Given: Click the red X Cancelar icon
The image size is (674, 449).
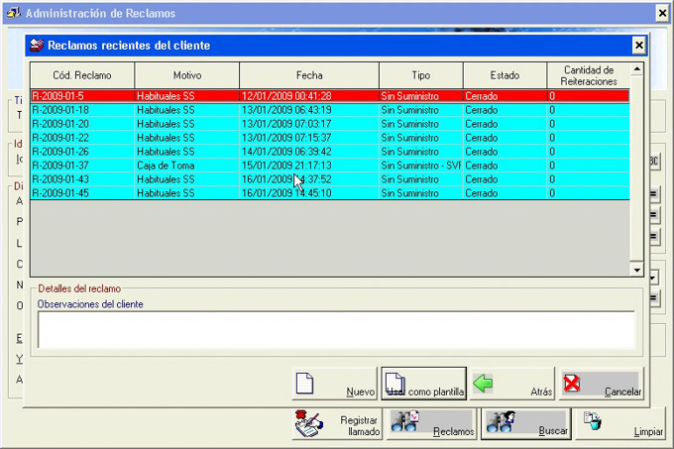Looking at the screenshot, I should click(x=572, y=383).
